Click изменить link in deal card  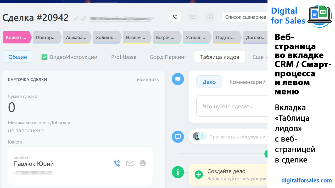click(148, 79)
